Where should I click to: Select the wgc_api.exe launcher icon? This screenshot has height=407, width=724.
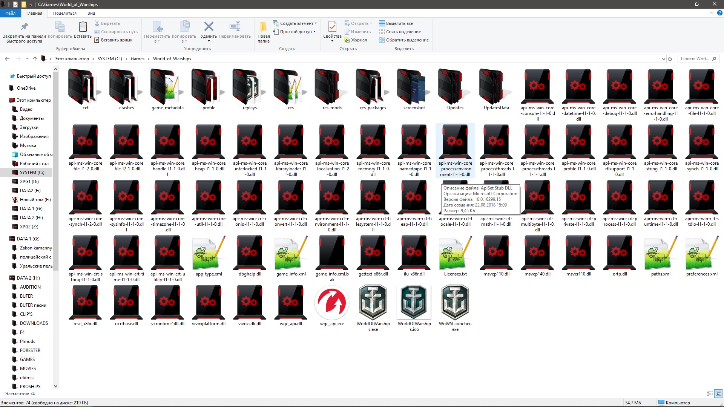tap(332, 303)
